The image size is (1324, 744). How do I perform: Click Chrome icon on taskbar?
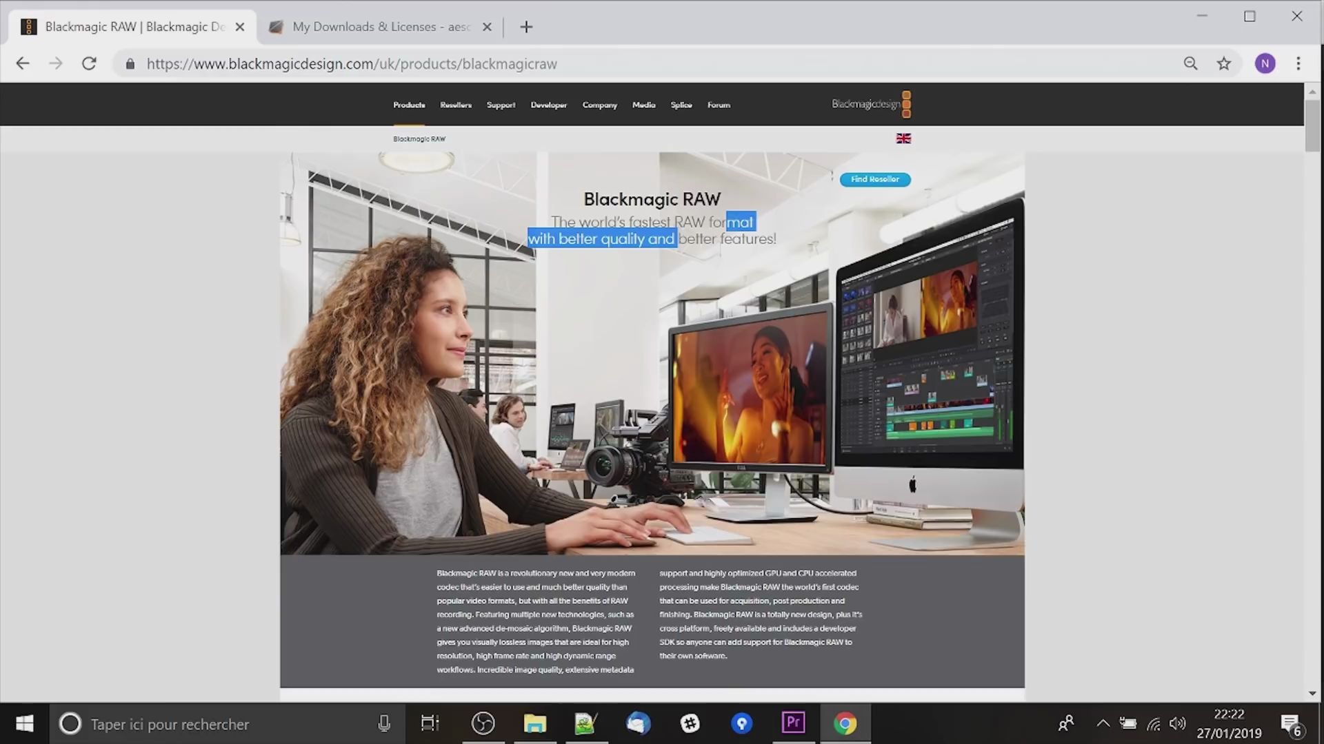pos(845,723)
